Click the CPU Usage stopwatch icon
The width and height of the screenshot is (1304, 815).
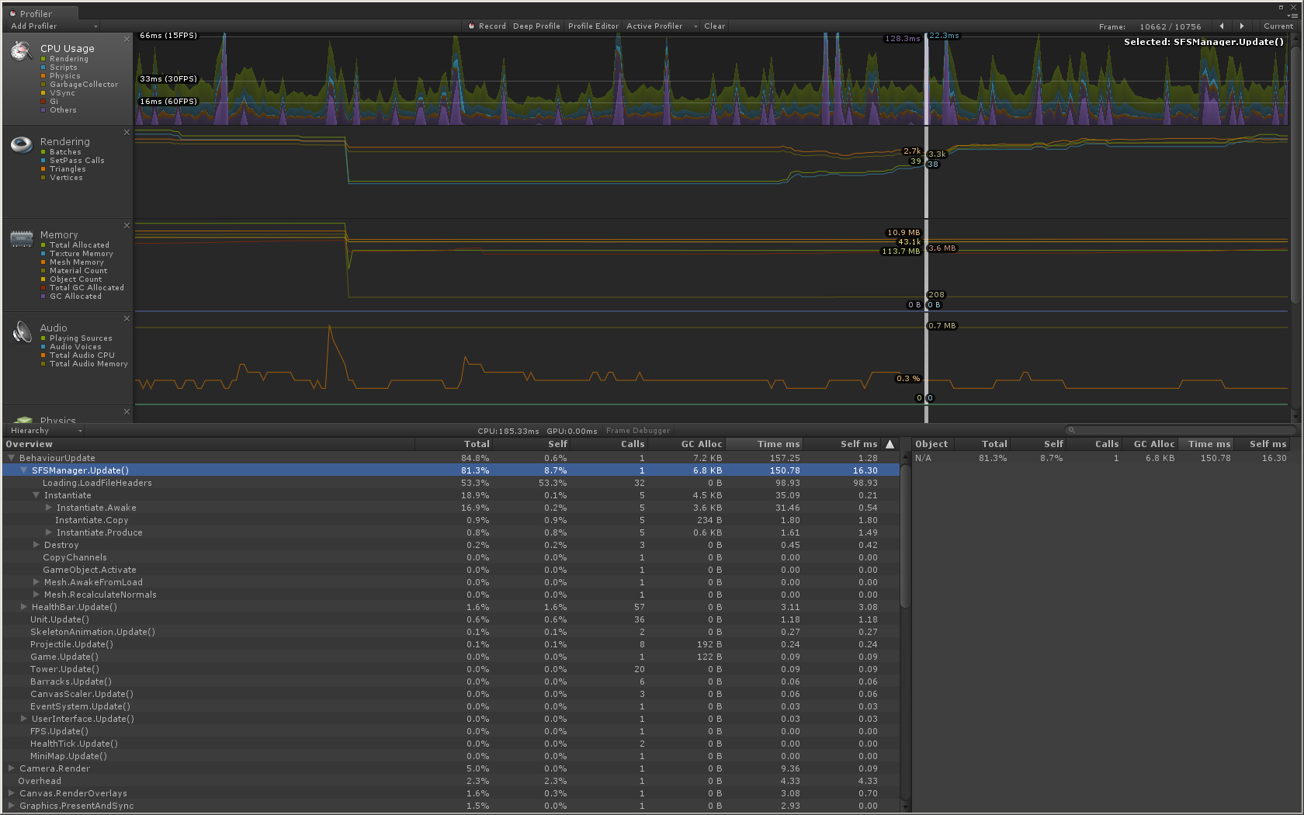(21, 51)
